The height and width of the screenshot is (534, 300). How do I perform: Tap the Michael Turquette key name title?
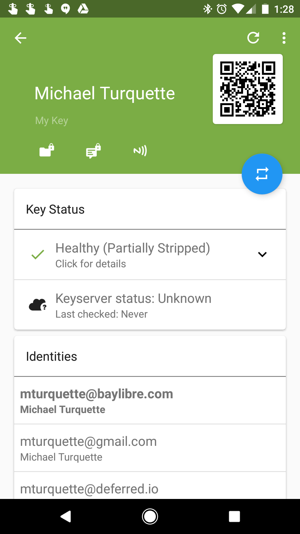(x=105, y=93)
